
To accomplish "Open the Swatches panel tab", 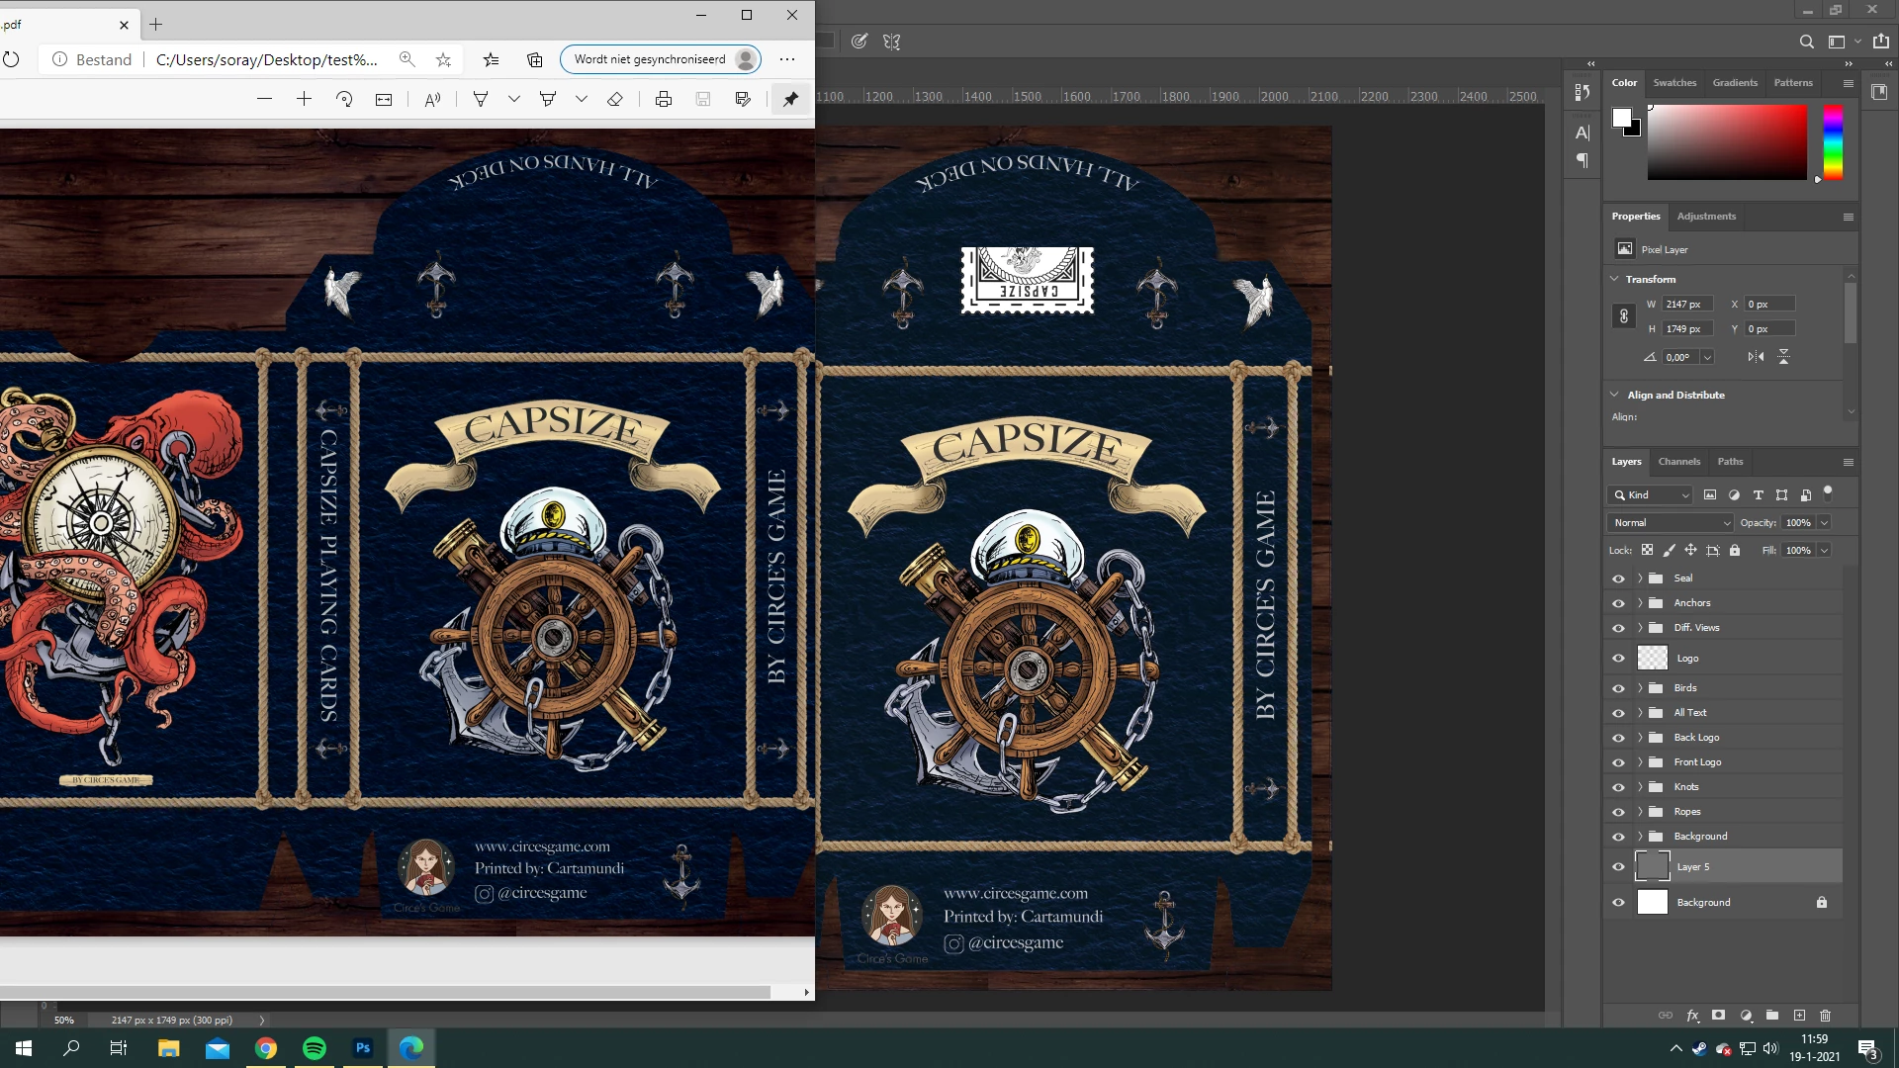I will tap(1674, 83).
